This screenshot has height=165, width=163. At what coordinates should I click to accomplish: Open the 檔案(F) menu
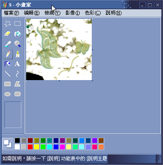click(11, 13)
